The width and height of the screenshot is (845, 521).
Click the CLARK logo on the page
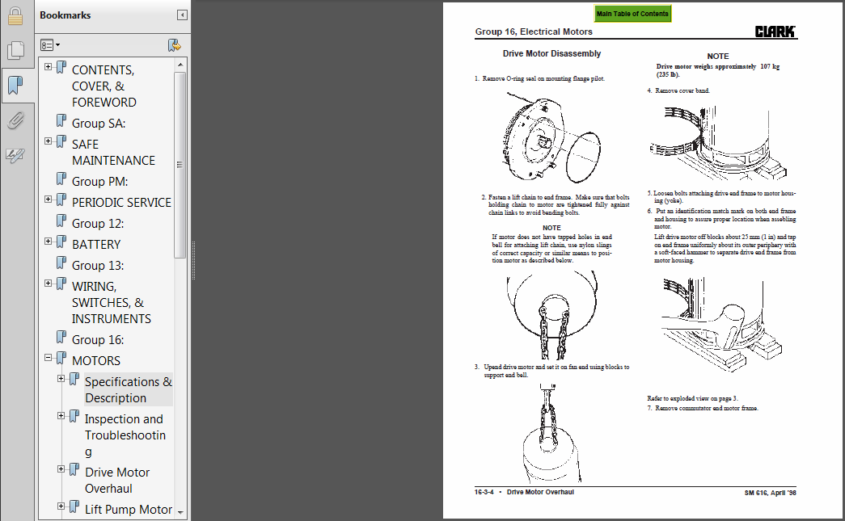[x=775, y=32]
